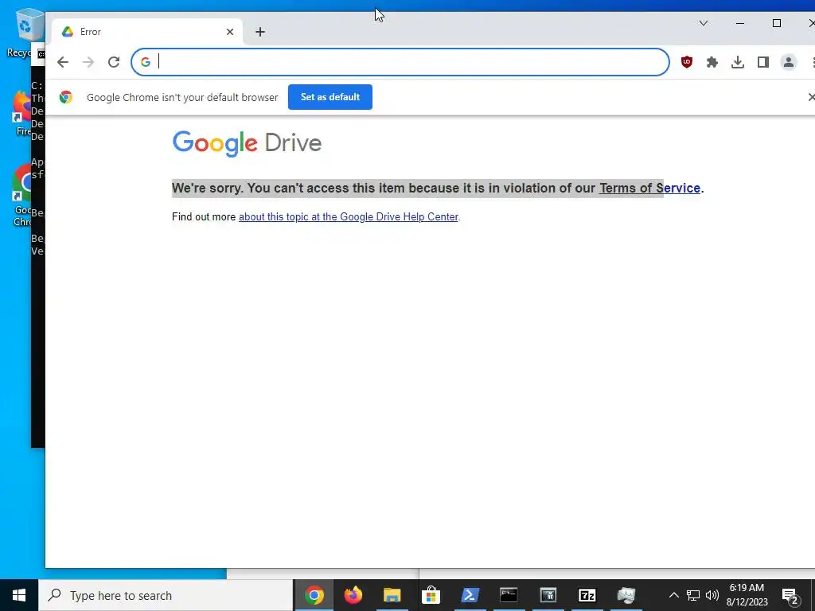
Task: Click the Chrome logo in the infobar
Action: pyautogui.click(x=66, y=97)
